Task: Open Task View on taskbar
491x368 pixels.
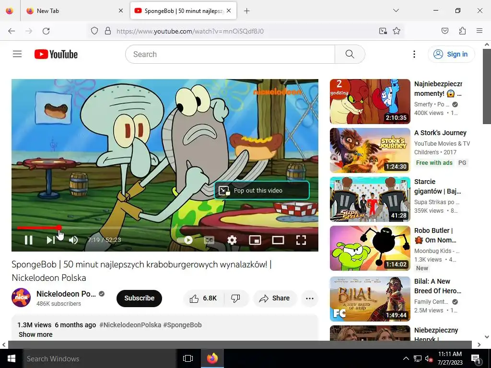Action: tap(188, 358)
